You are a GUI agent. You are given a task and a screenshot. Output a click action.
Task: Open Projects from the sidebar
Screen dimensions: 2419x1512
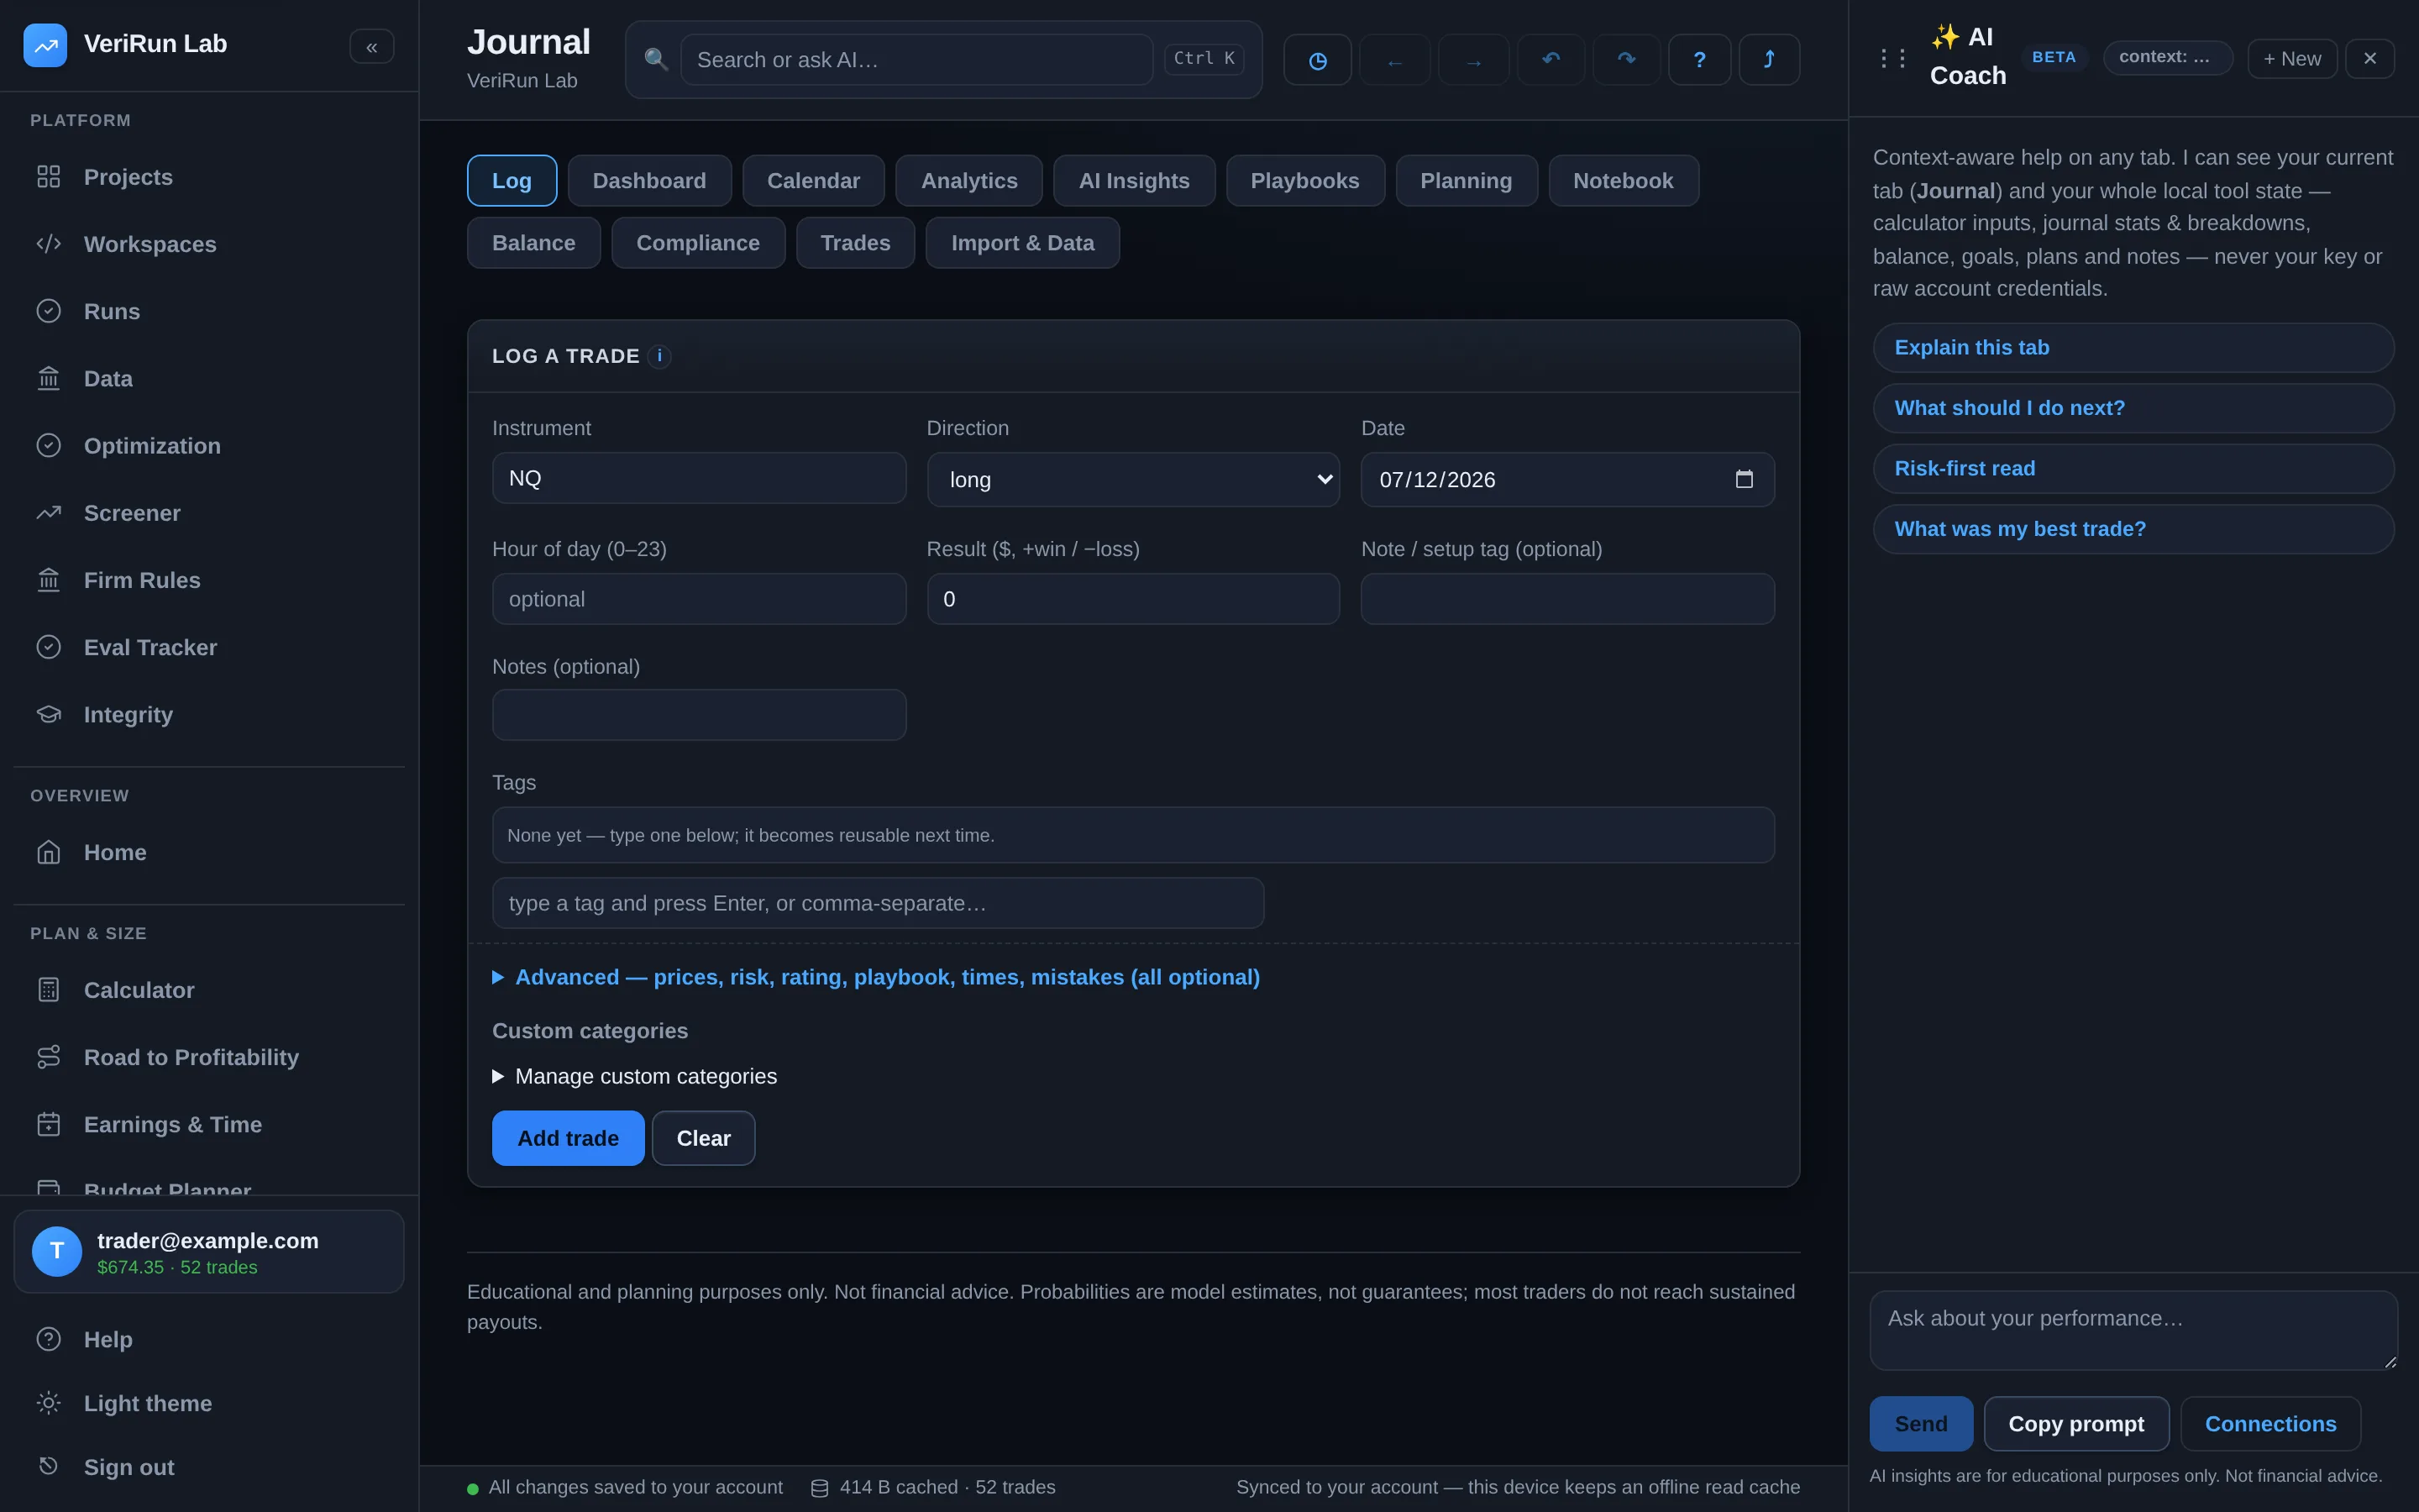click(x=209, y=177)
